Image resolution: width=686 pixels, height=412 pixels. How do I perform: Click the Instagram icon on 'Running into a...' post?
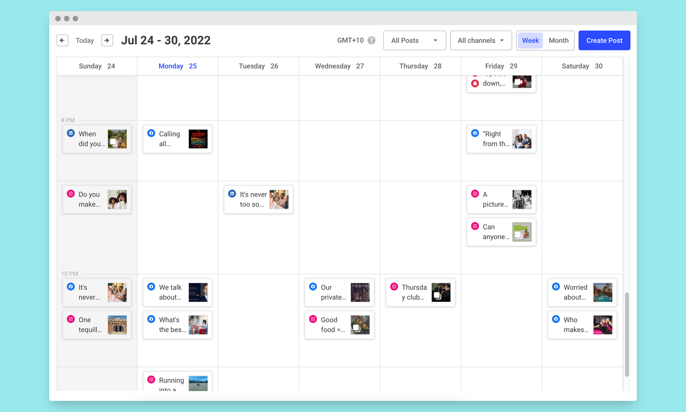pyautogui.click(x=151, y=380)
